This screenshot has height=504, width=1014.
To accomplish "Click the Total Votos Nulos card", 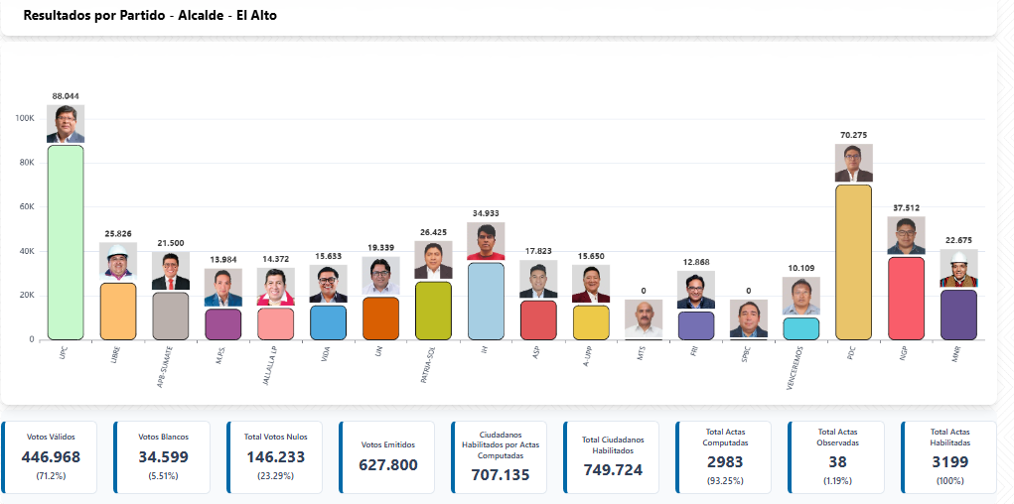I will [x=276, y=457].
